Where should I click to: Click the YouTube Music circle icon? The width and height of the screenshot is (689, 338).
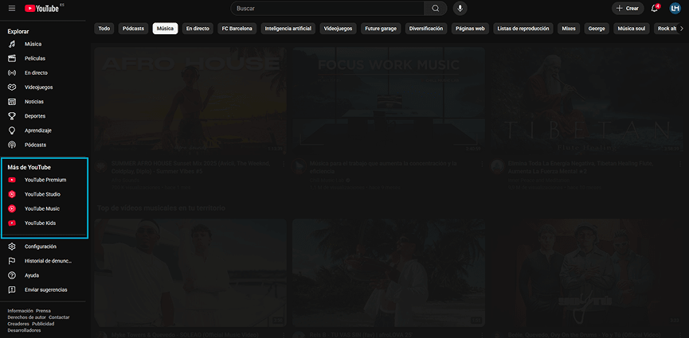pos(12,209)
